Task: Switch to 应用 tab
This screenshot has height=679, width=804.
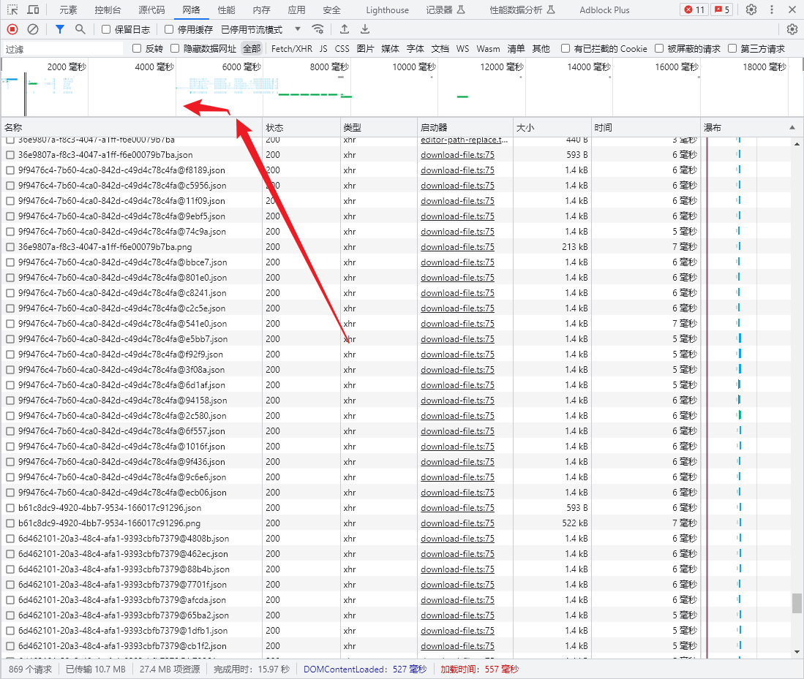Action: (x=296, y=10)
